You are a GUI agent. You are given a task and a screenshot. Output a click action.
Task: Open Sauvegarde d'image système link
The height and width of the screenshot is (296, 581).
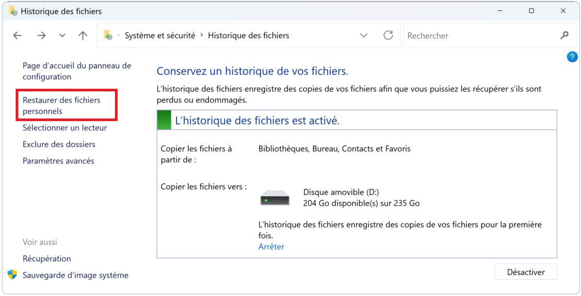pyautogui.click(x=75, y=275)
